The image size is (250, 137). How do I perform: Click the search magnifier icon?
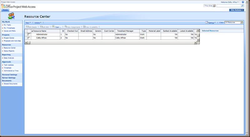coord(242,6)
